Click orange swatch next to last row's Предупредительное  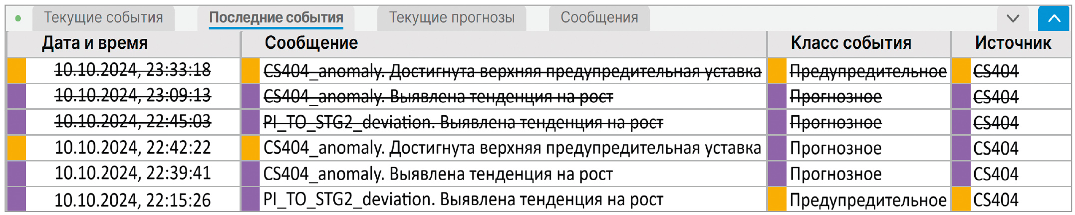[x=777, y=200]
